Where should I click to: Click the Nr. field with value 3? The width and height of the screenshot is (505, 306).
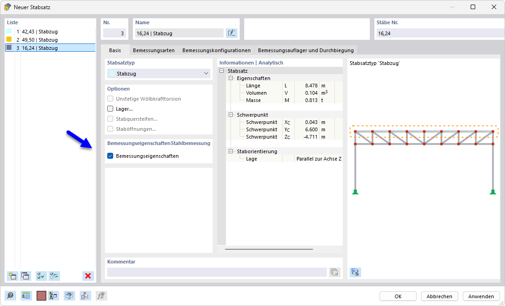[x=115, y=33]
